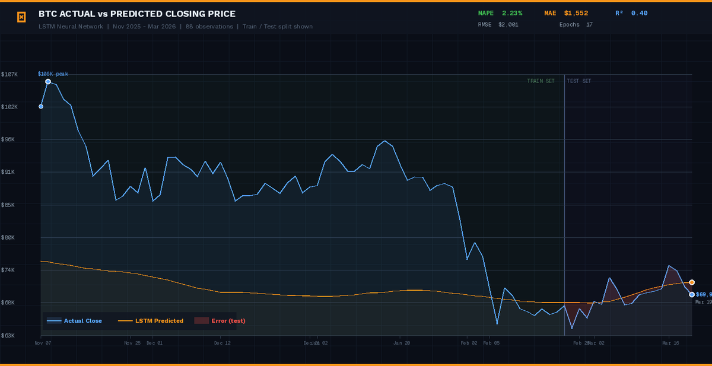Click the Mar 16 x-axis label
Viewport: 712px width, 366px height.
(x=670, y=343)
